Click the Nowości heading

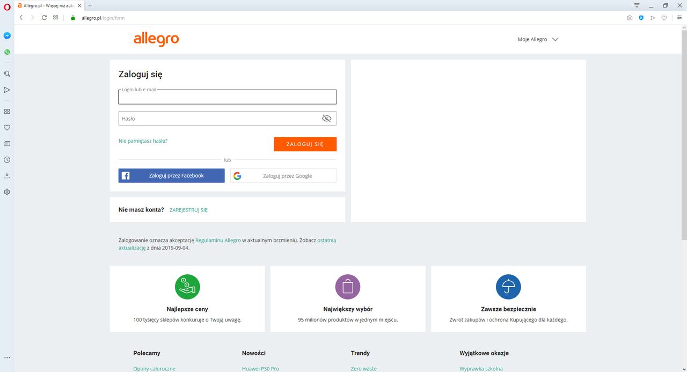coord(254,353)
